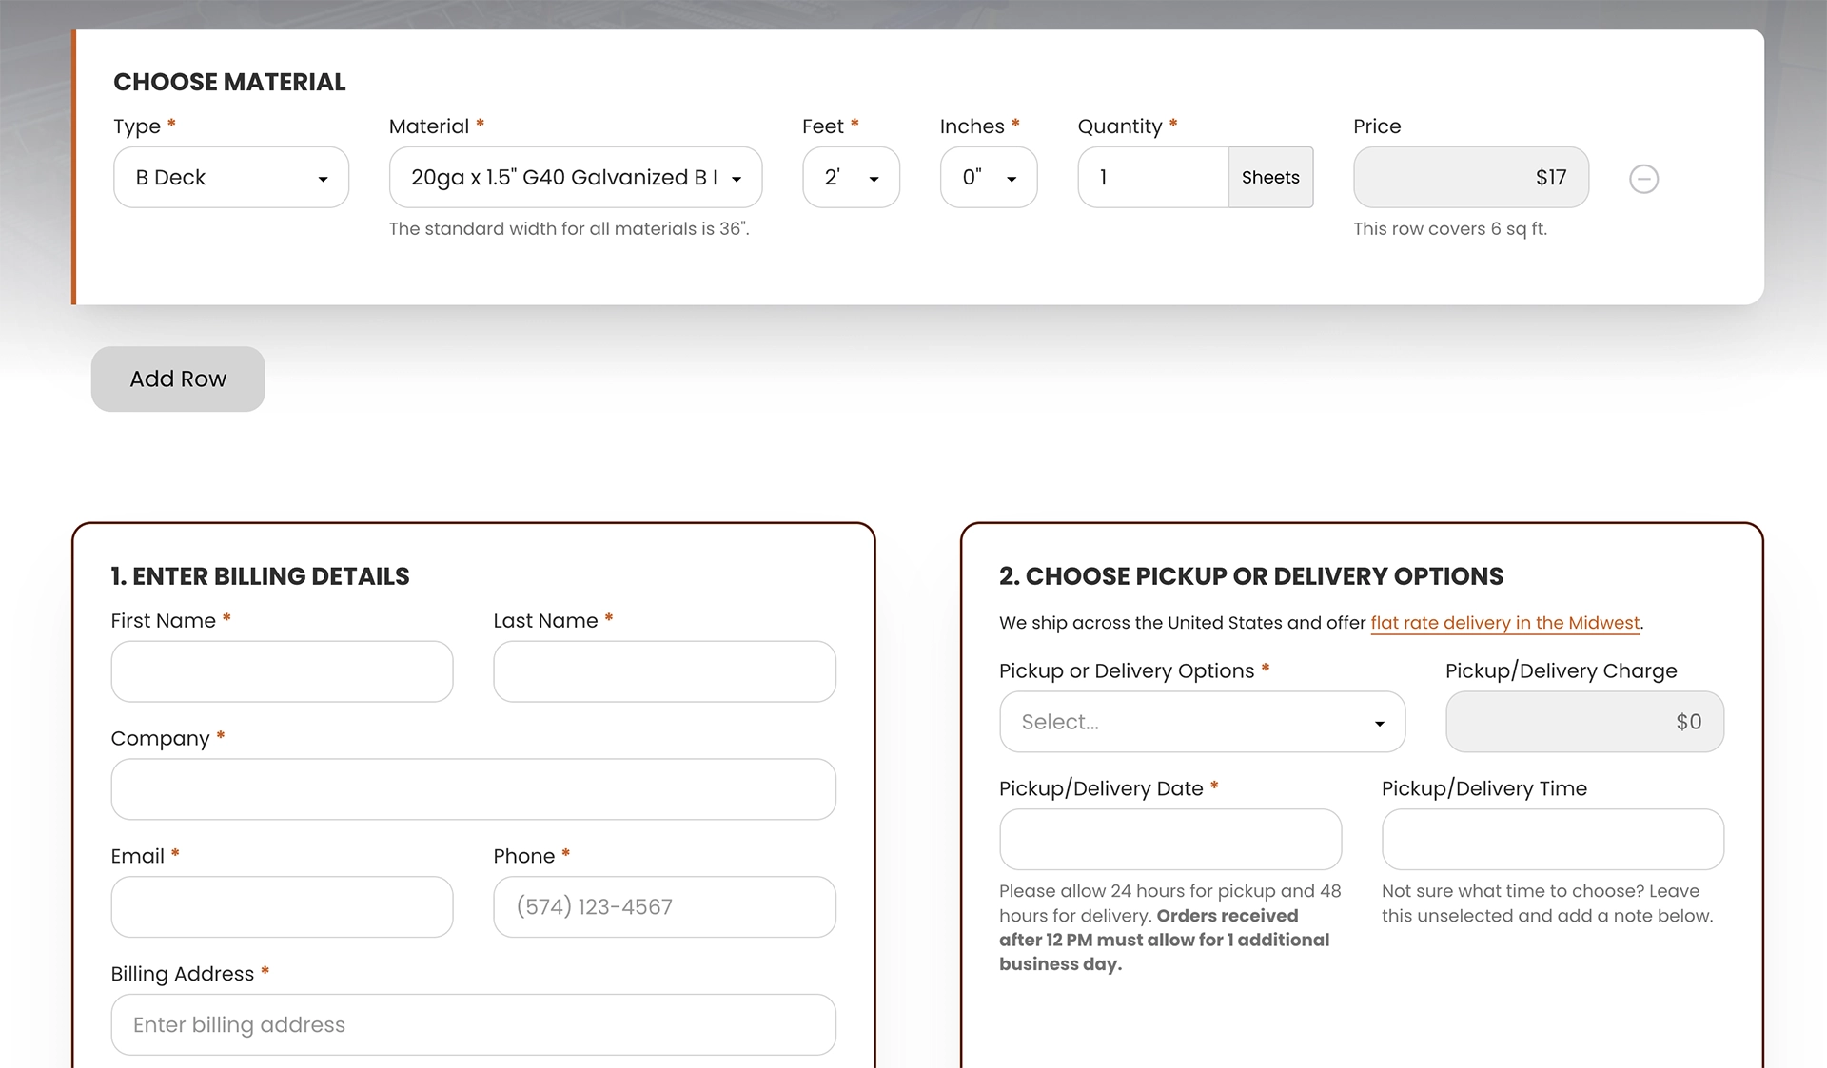The image size is (1827, 1068).
Task: Click the Pickup/Delivery Time field
Action: (x=1552, y=840)
